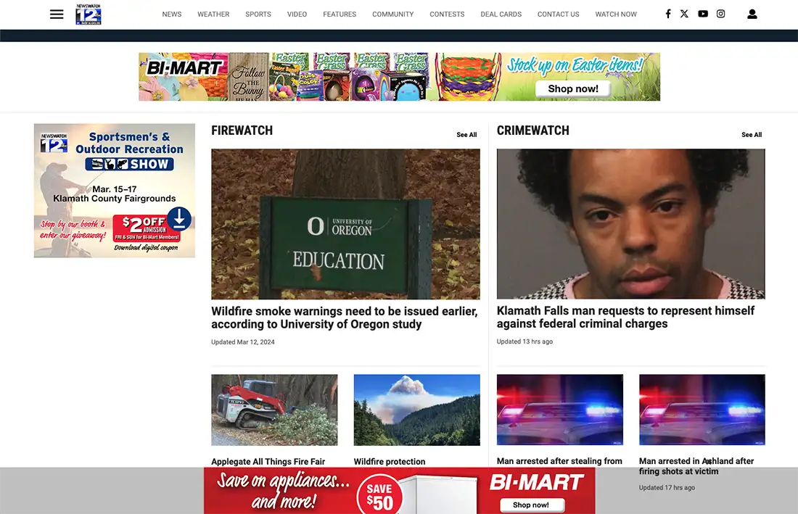Open the YouTube icon

703,14
